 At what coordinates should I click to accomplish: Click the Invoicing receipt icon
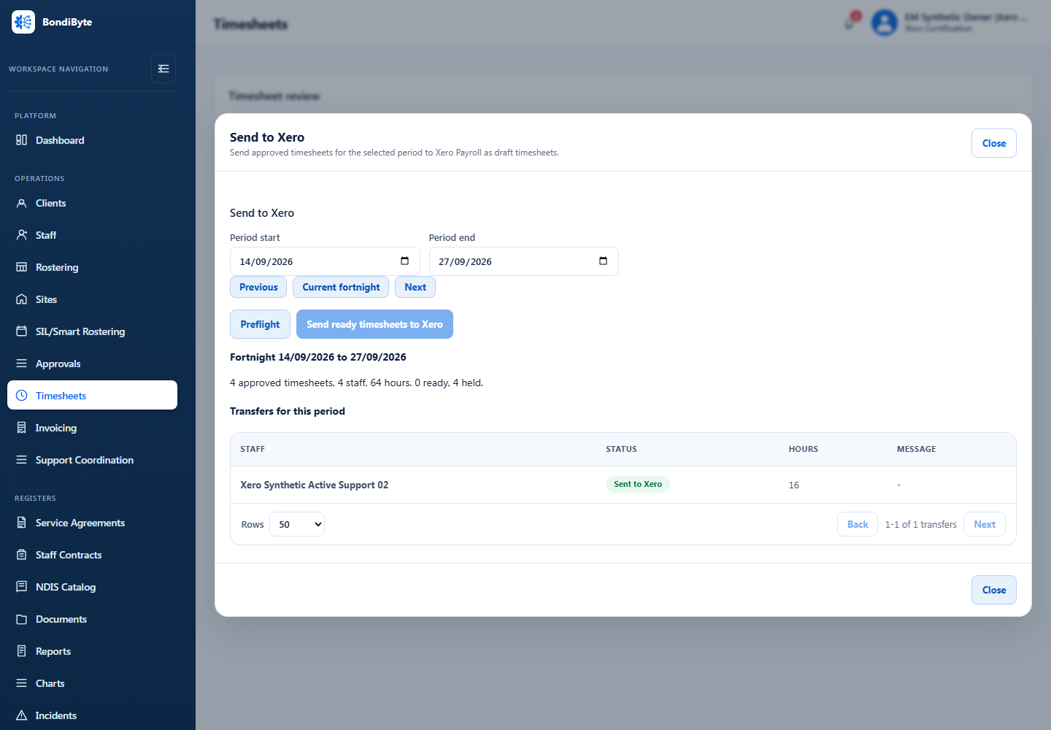22,428
